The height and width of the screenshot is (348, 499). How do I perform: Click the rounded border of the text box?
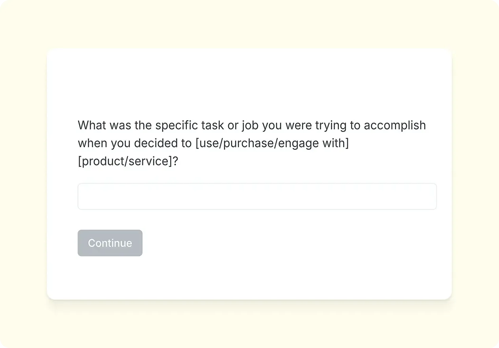point(257,184)
